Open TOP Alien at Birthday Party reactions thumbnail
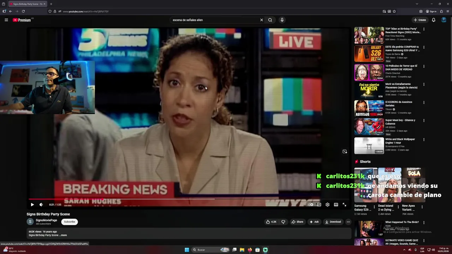This screenshot has width=452, height=254. (369, 35)
